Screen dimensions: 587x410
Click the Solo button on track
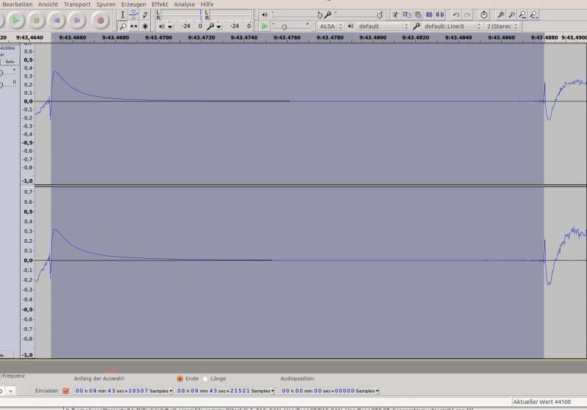10,62
